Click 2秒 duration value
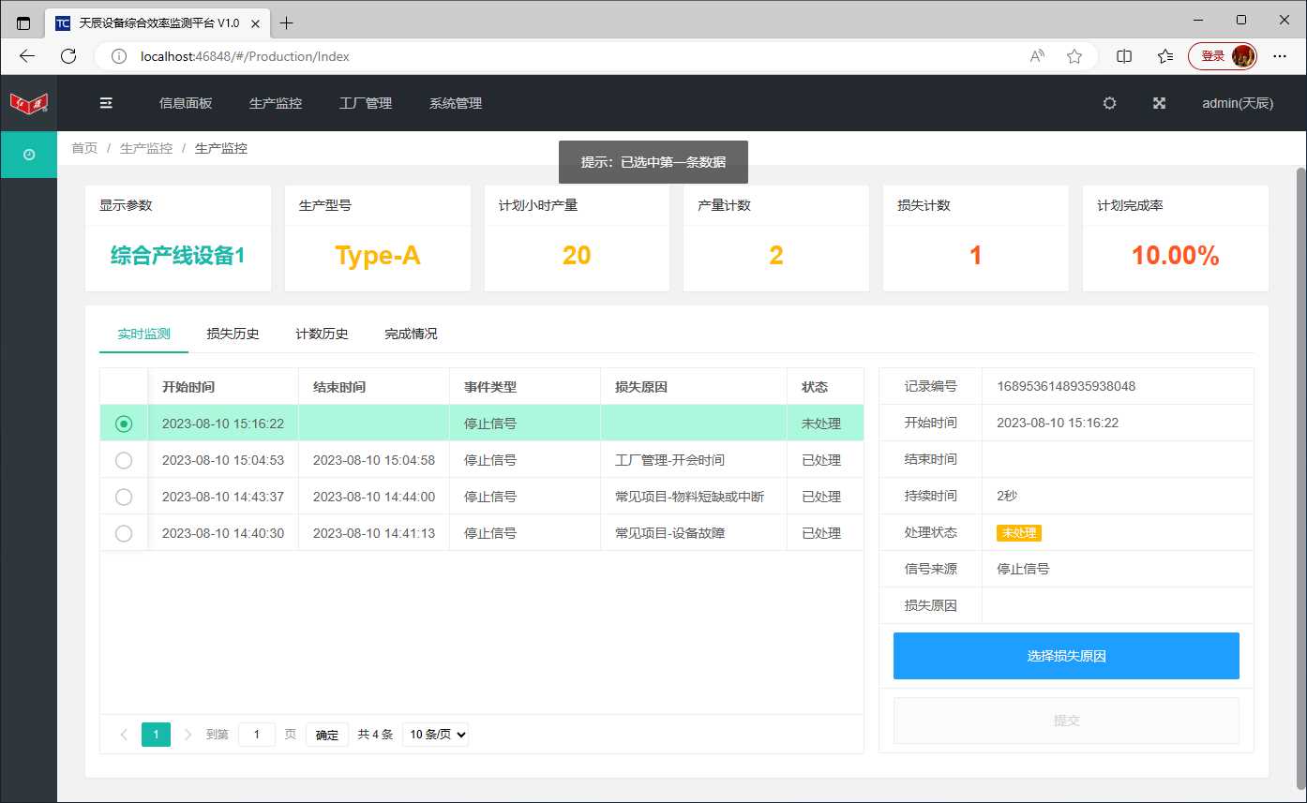1307x803 pixels. coord(1007,496)
